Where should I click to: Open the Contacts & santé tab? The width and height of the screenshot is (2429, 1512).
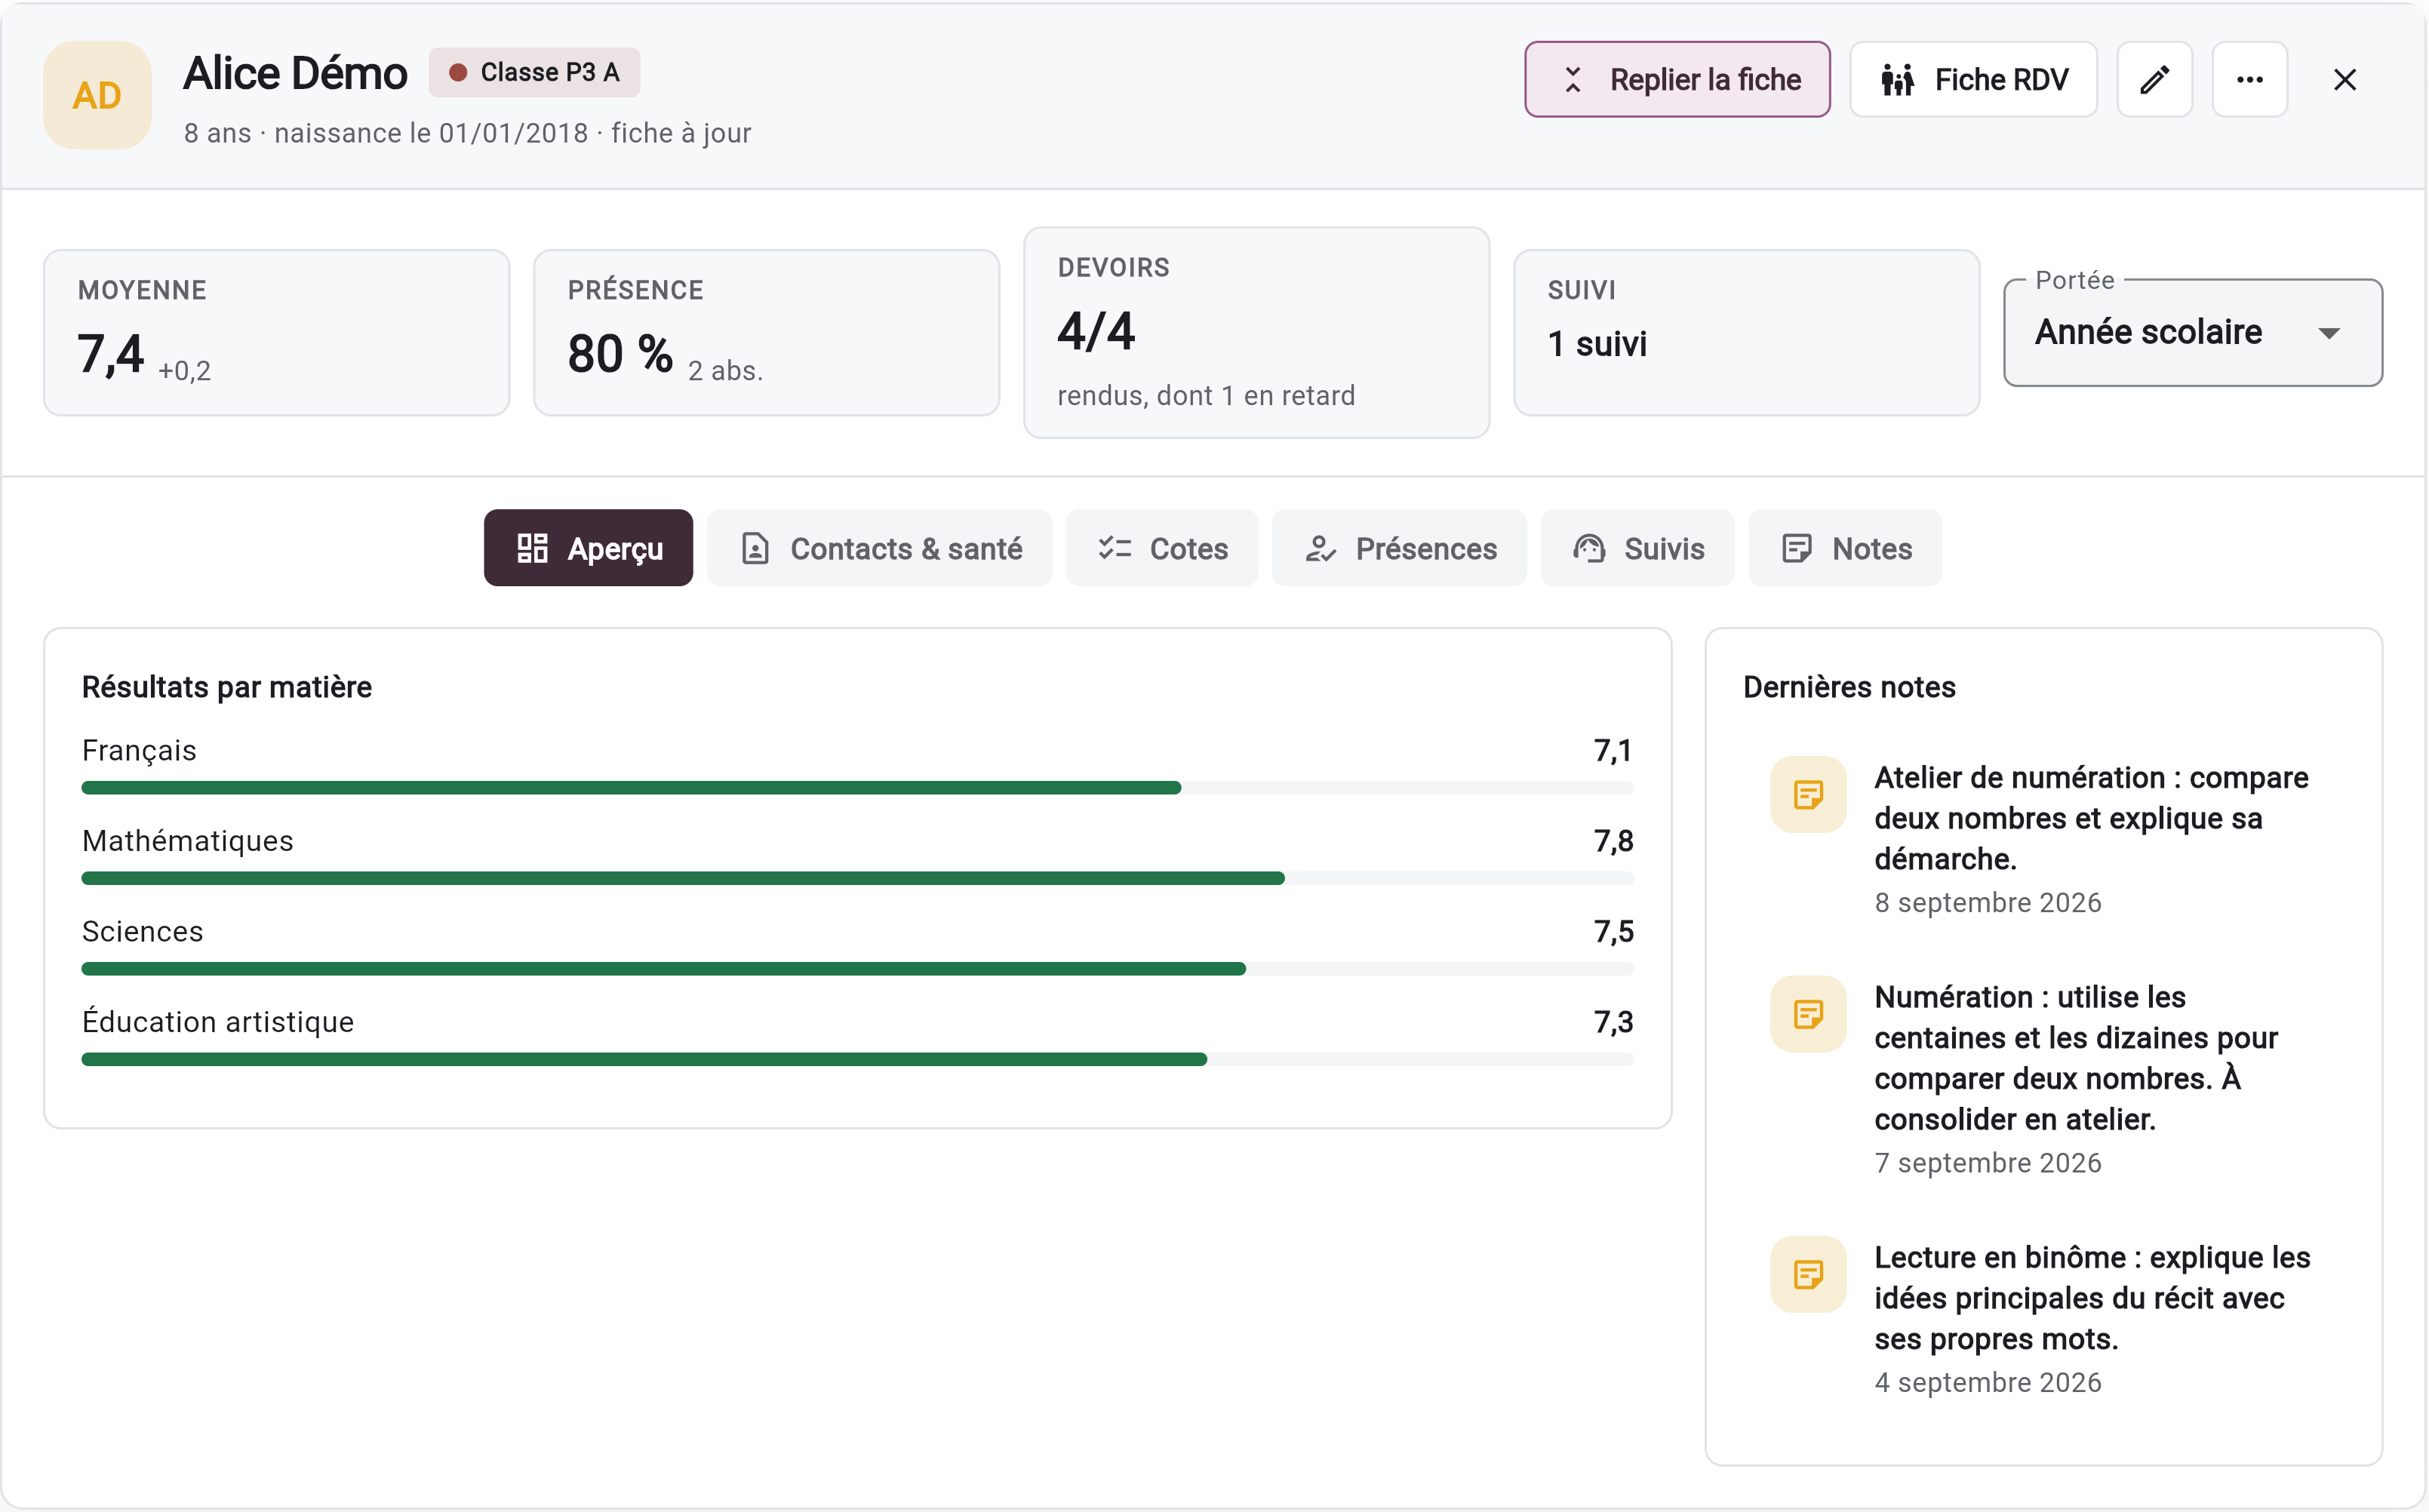click(x=879, y=548)
